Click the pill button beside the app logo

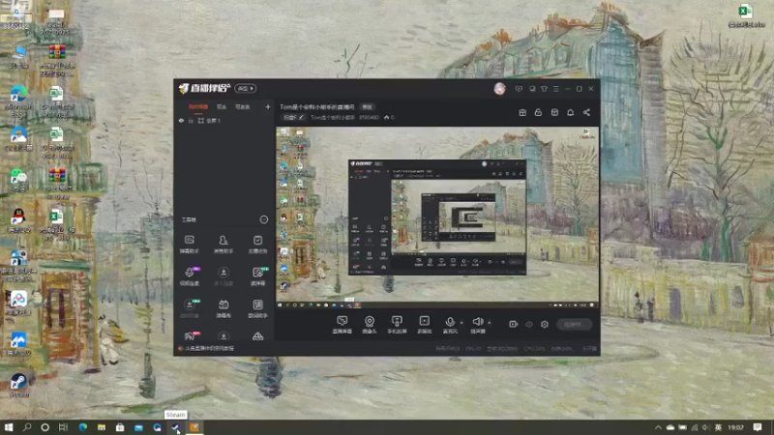tap(246, 88)
